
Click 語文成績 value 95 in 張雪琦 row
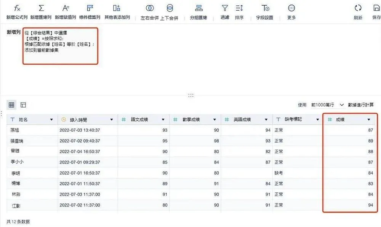(144, 141)
